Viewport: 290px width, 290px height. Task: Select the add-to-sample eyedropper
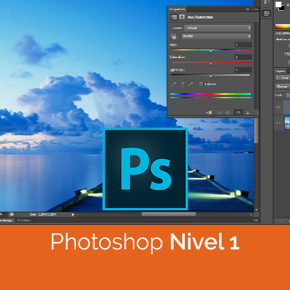[182, 84]
